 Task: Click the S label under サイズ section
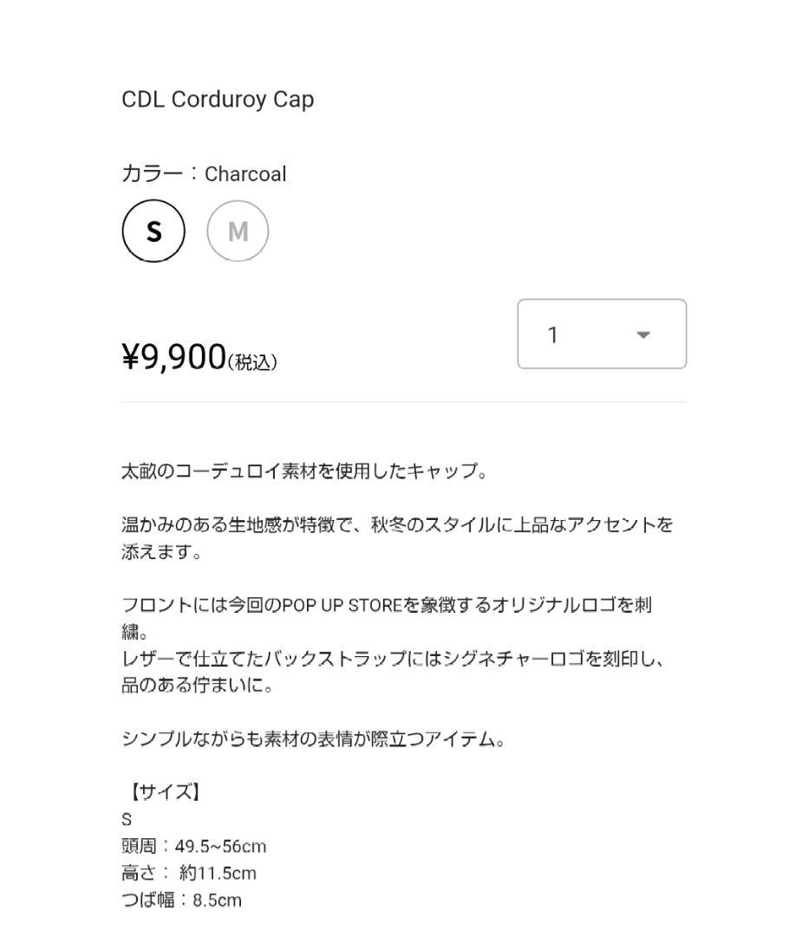[x=126, y=817]
